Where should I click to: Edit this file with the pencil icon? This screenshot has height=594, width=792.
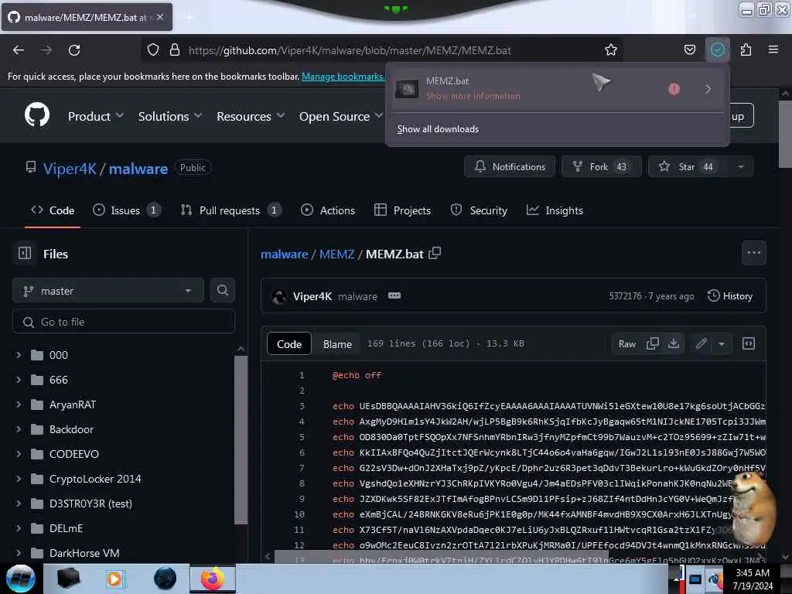701,343
